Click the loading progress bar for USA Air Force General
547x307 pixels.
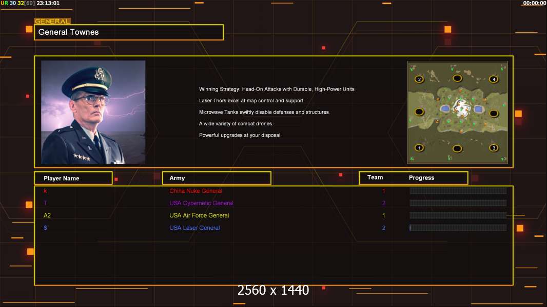(x=458, y=215)
